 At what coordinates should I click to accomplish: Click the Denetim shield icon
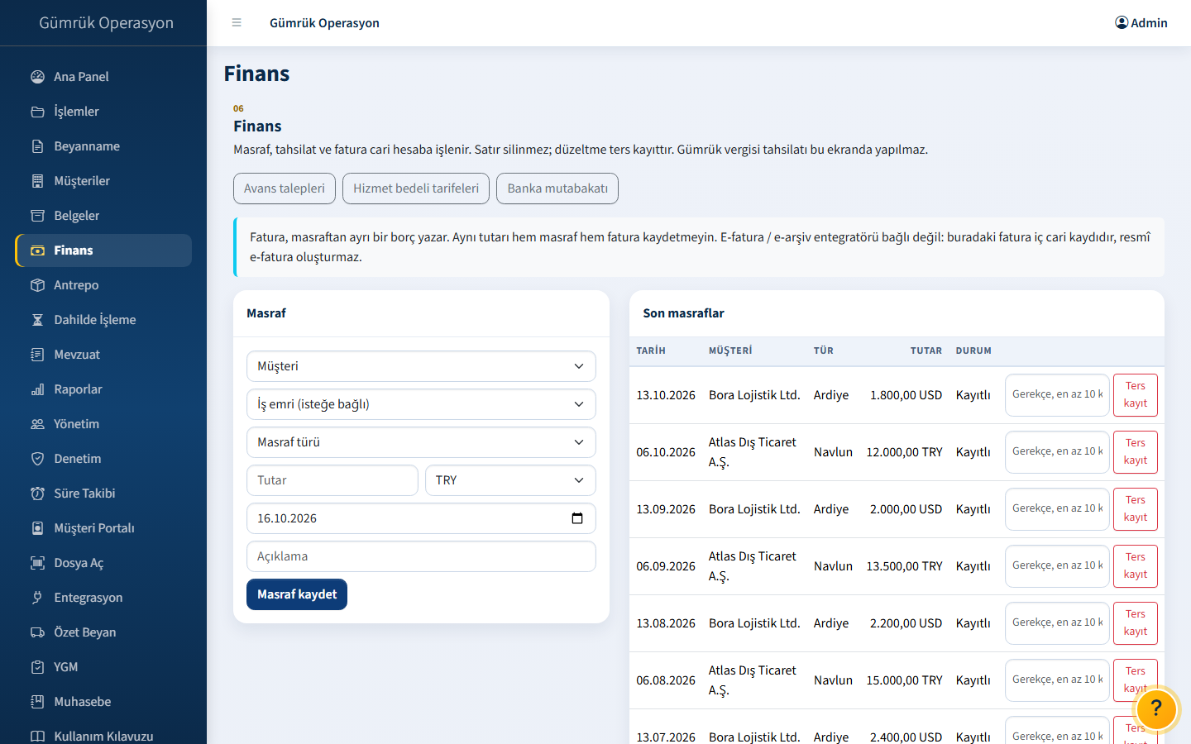(x=37, y=459)
